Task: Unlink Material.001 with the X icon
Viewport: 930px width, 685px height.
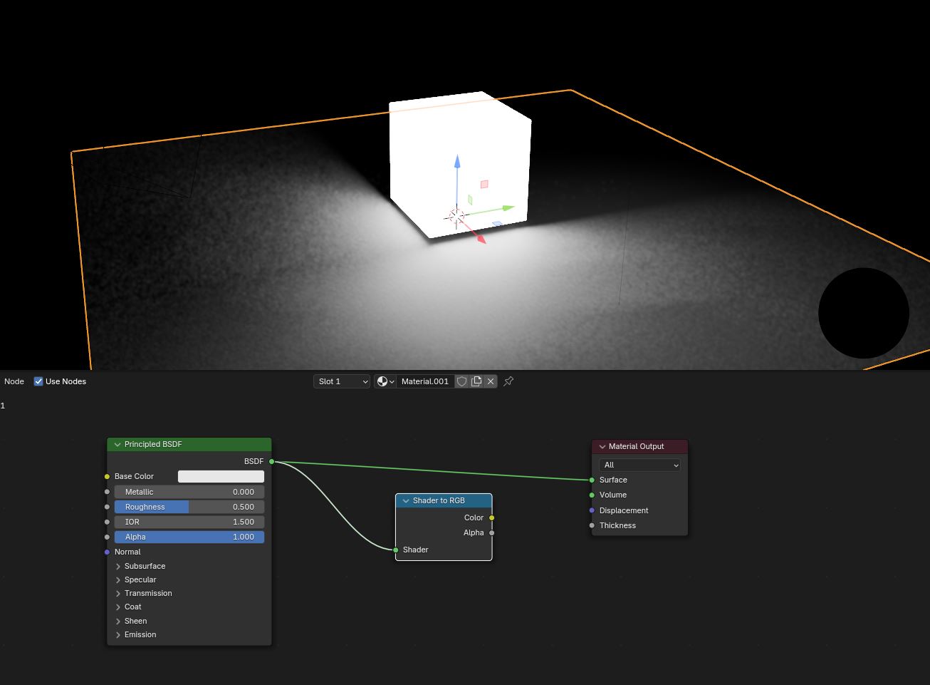Action: click(x=491, y=381)
